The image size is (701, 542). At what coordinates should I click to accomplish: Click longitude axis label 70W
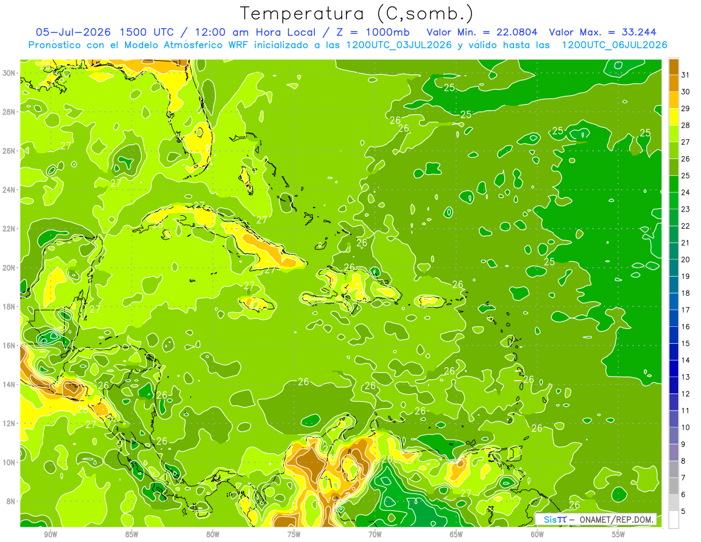coord(375,534)
